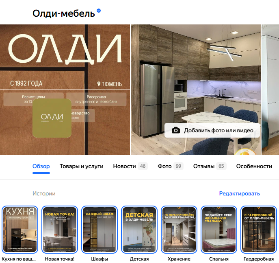Click the 99 photo count badge
The image size is (279, 263).
pyautogui.click(x=178, y=166)
